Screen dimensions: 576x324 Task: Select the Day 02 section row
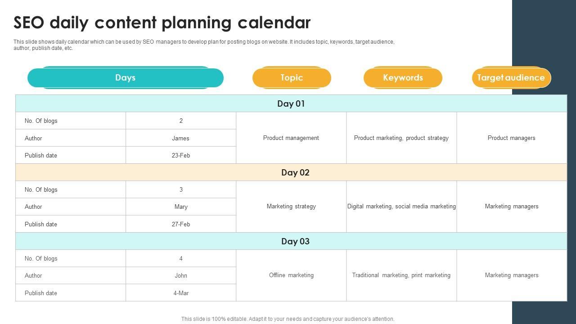(295, 172)
